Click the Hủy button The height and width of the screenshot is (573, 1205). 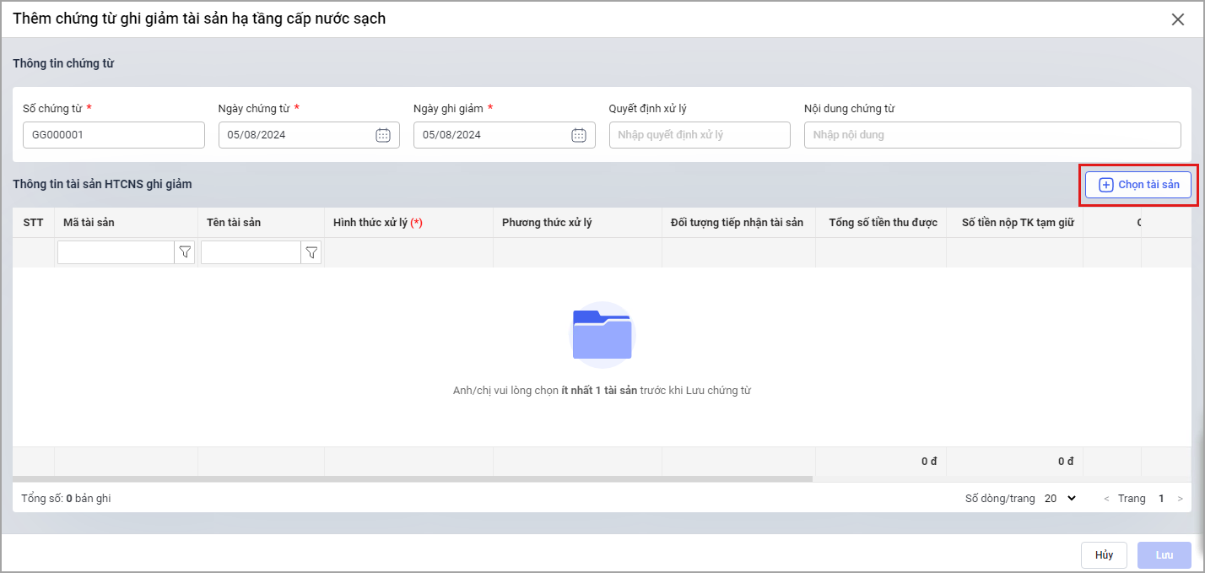[1104, 555]
